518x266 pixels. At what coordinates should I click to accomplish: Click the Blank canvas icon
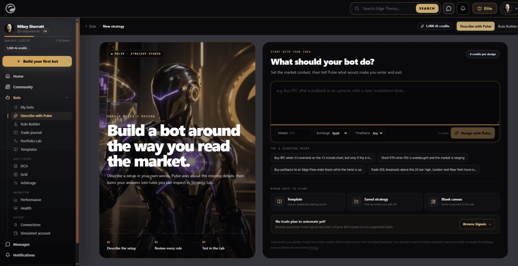(433, 202)
